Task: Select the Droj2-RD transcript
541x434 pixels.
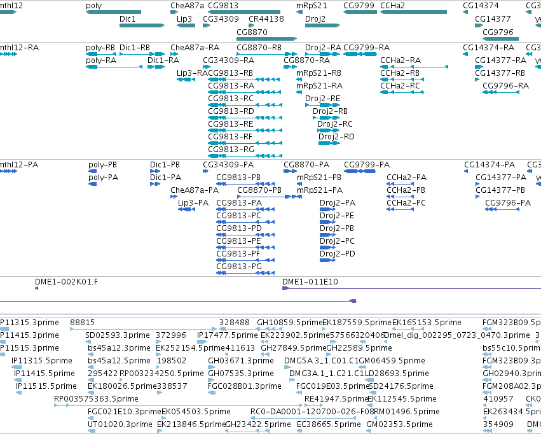Action: (x=329, y=143)
